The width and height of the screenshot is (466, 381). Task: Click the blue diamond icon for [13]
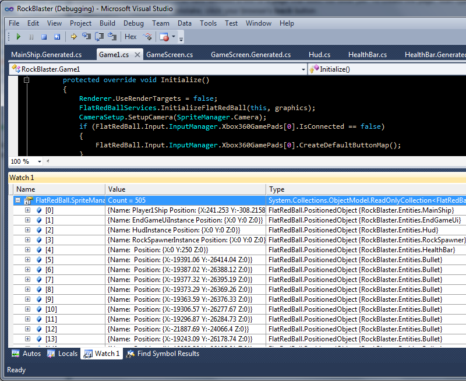tap(39, 339)
